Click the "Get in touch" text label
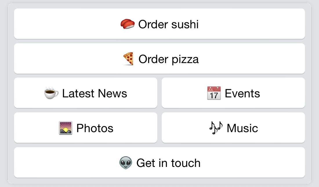 (x=168, y=163)
